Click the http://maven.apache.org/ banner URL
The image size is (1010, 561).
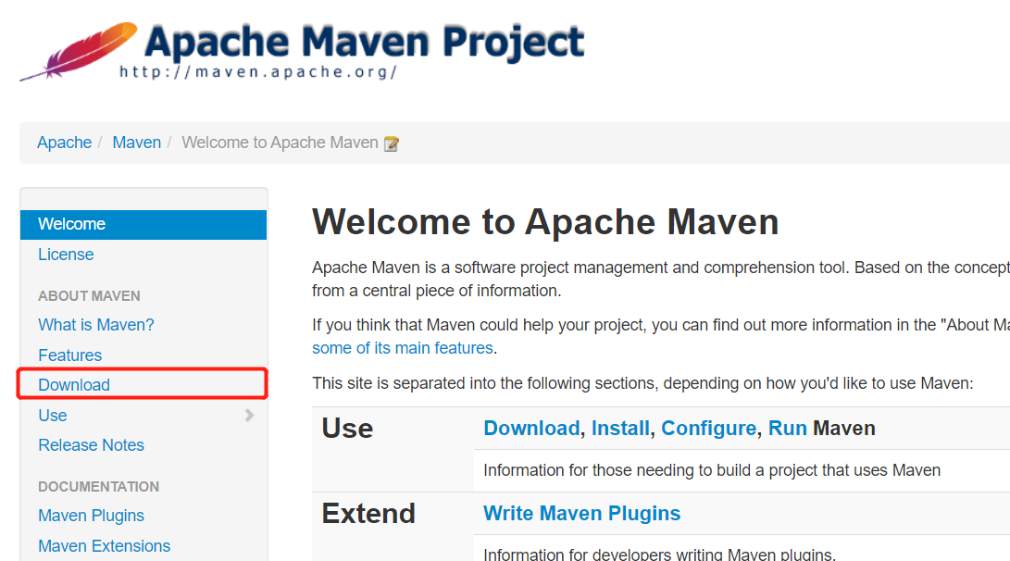point(257,71)
